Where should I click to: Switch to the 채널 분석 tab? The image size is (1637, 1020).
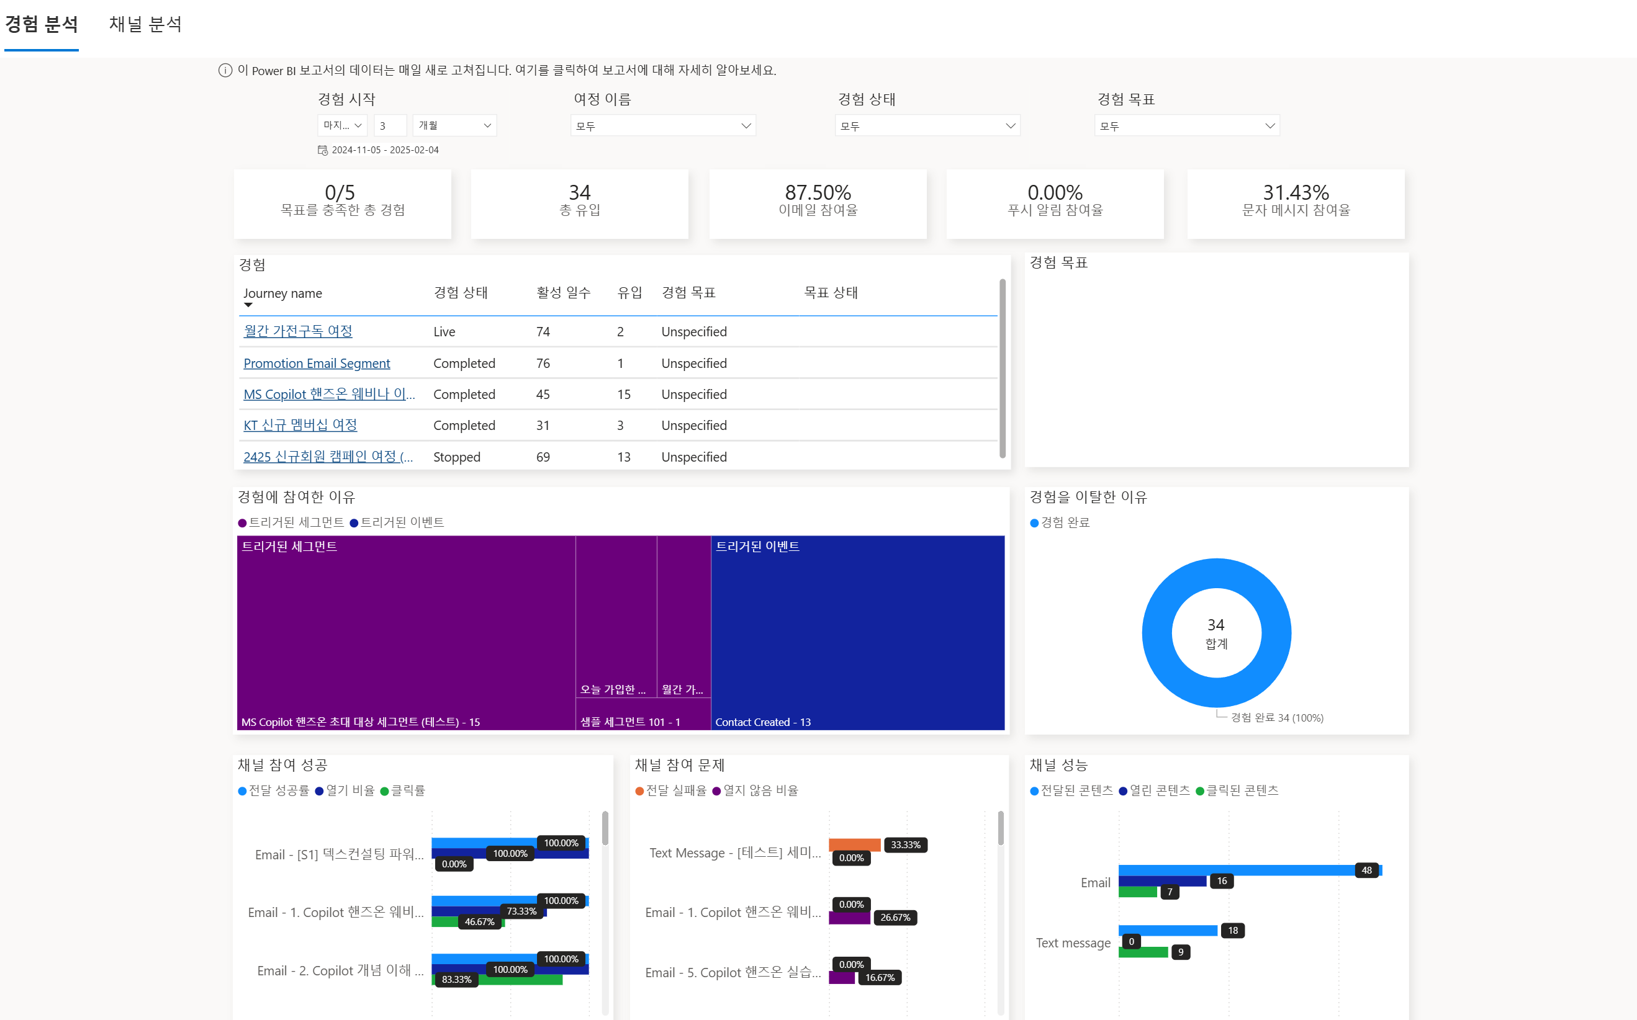point(145,24)
